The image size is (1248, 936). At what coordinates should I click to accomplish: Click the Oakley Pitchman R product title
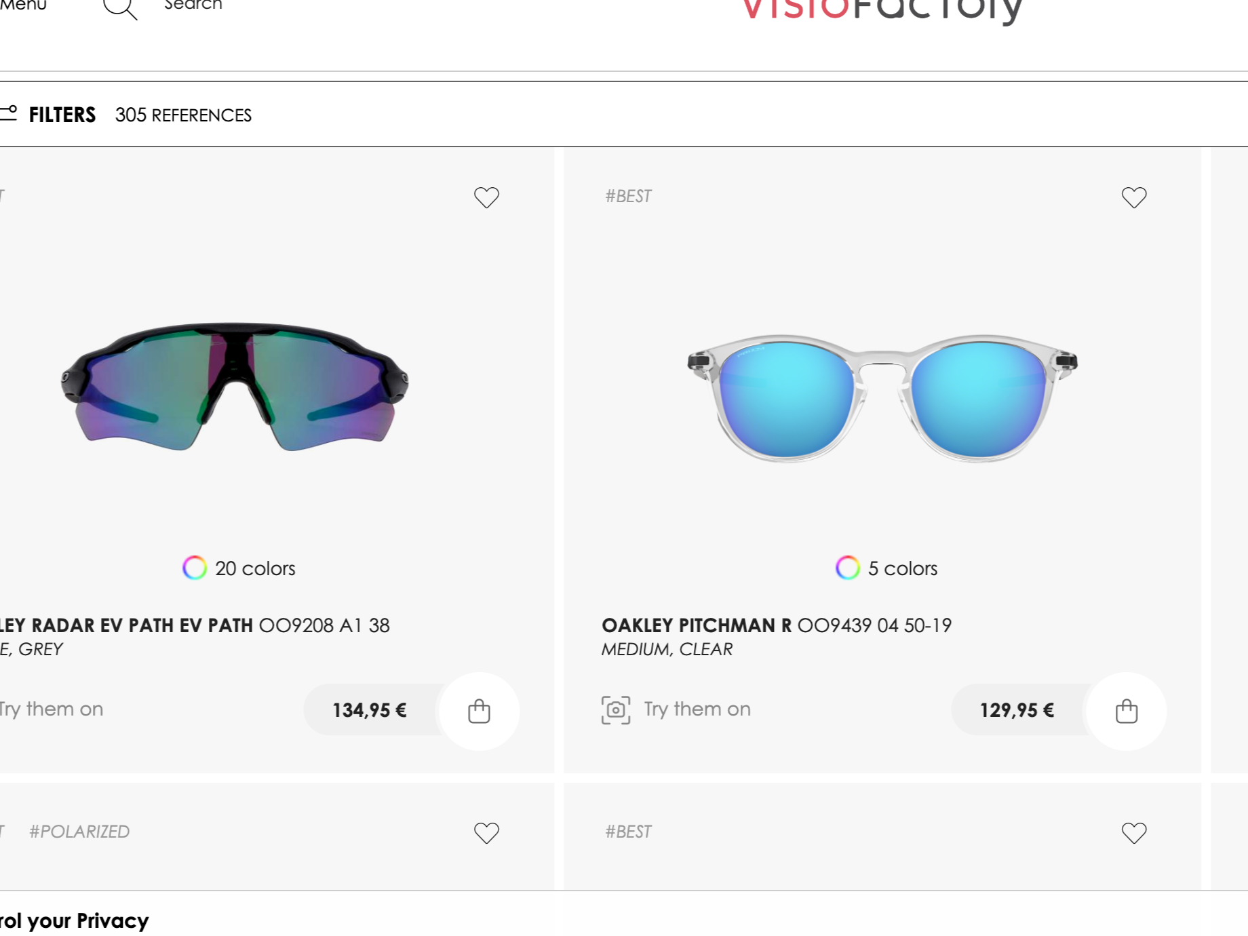point(777,625)
